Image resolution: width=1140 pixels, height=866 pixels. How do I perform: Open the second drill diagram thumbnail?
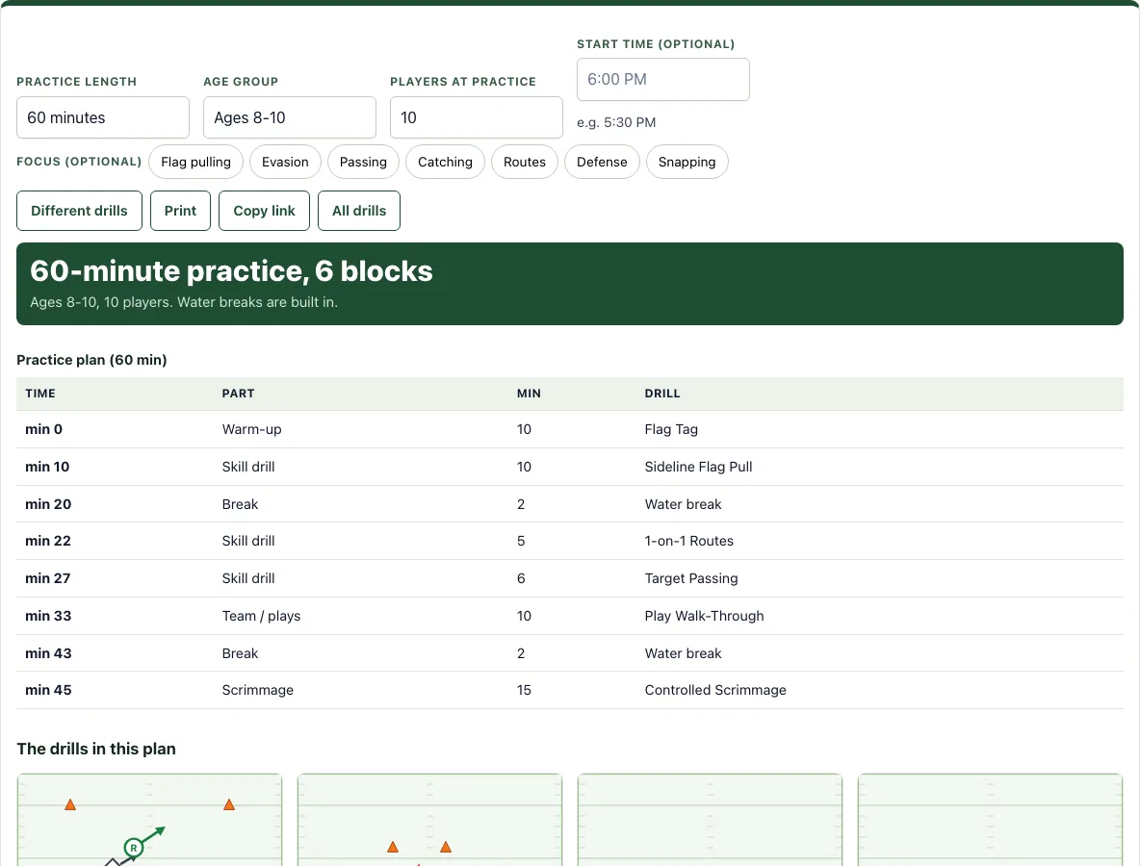point(429,820)
